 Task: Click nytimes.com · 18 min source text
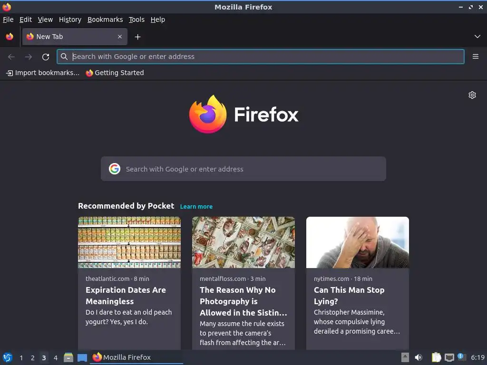click(x=343, y=279)
